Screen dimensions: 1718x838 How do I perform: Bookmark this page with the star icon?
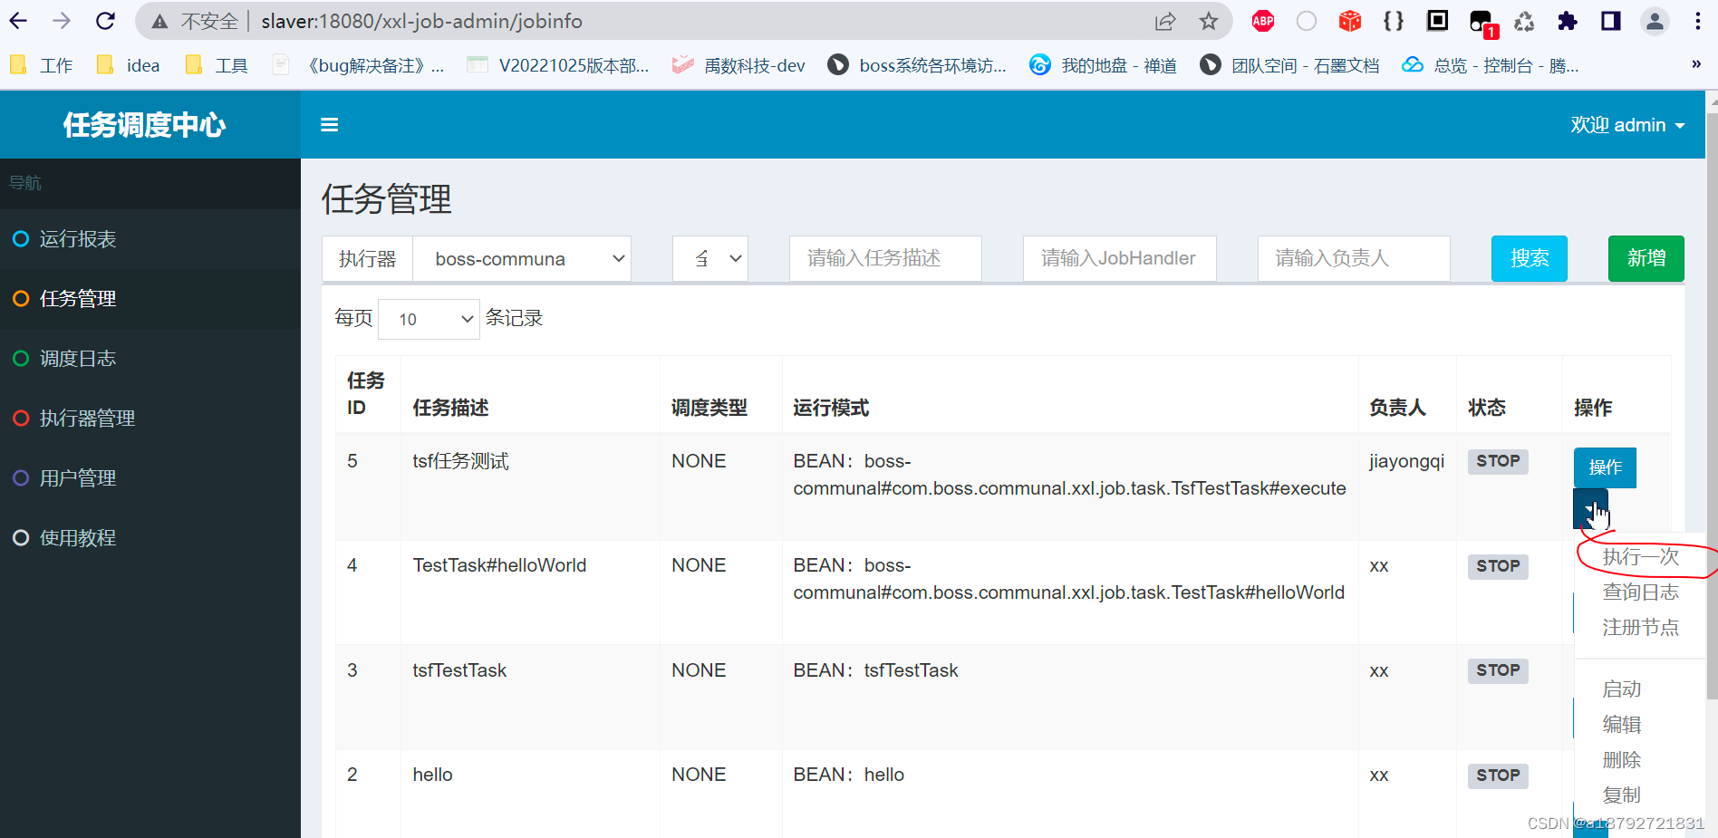(1209, 22)
